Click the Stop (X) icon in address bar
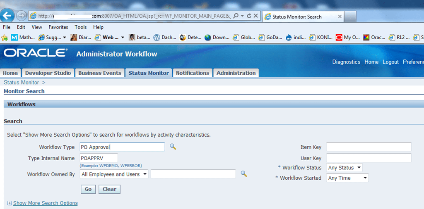 pos(256,16)
